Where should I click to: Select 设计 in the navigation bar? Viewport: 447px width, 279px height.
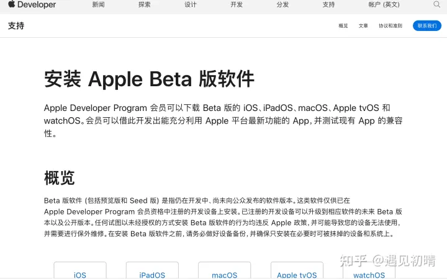(x=191, y=4)
